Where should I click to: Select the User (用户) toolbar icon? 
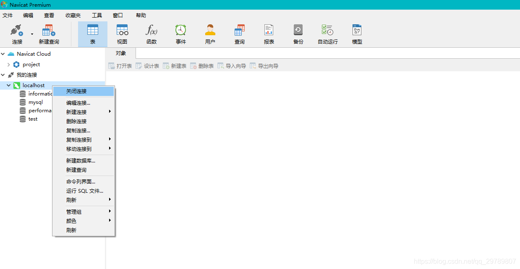(210, 30)
